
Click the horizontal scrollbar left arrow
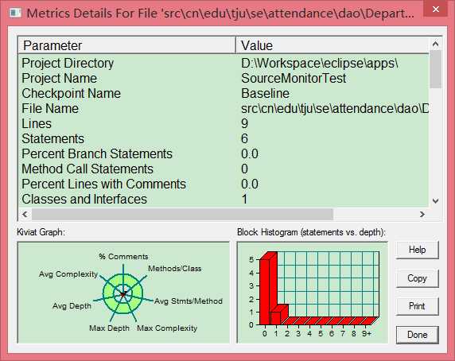click(x=25, y=214)
